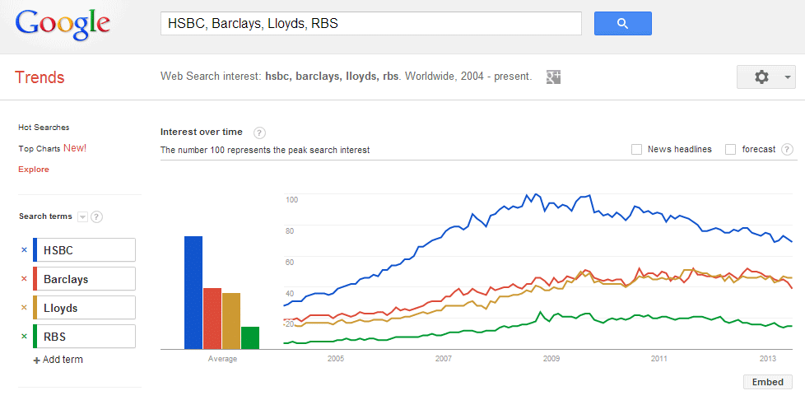Click the 60 y-axis value
Screen dimensions: 805x400
pos(290,263)
